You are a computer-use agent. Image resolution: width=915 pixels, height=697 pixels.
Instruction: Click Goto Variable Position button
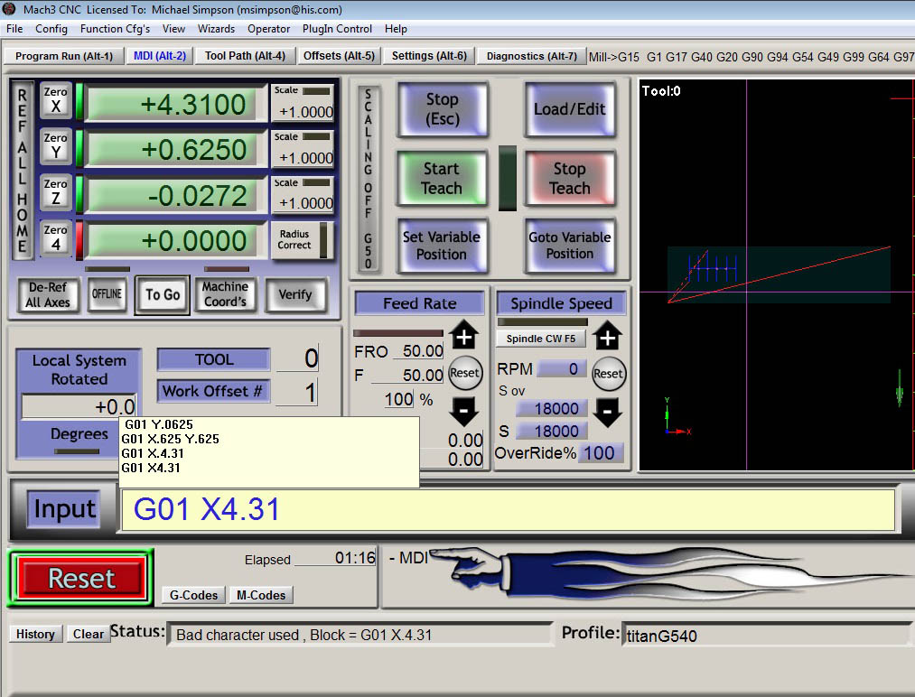(x=570, y=246)
